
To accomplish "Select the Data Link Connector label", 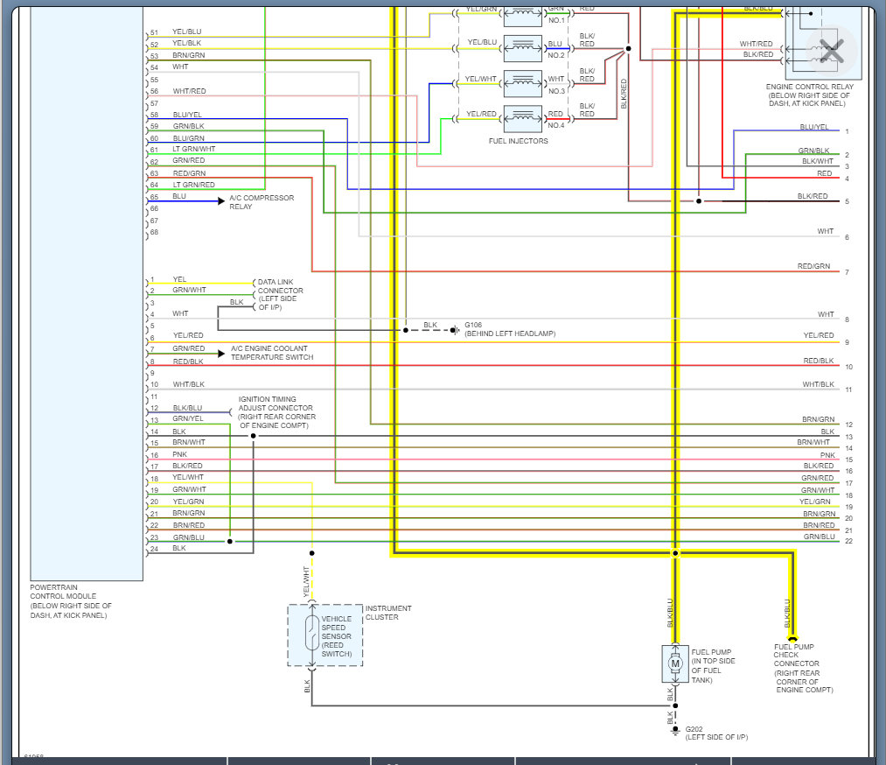I will point(280,295).
